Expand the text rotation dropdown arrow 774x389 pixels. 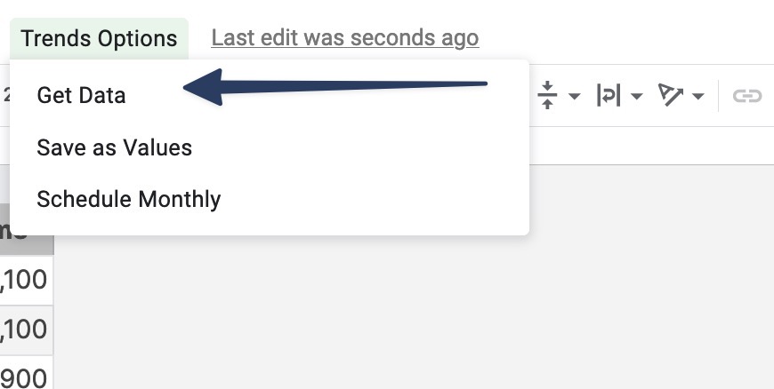coord(698,96)
